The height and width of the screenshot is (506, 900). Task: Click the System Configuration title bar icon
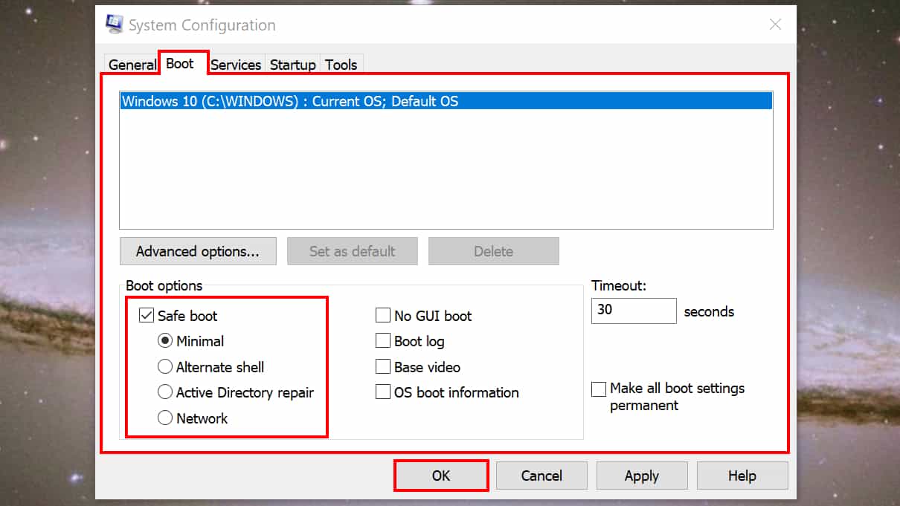[x=115, y=25]
